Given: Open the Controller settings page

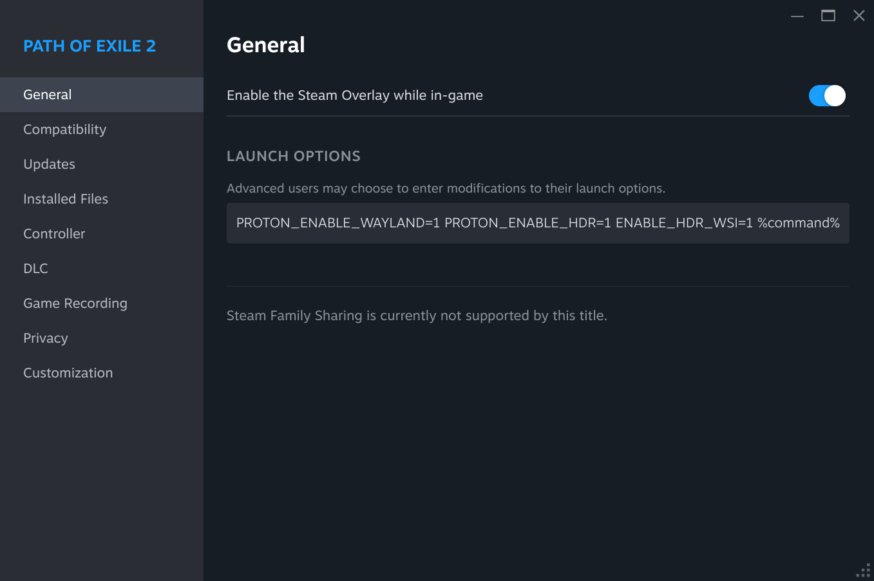Looking at the screenshot, I should tap(54, 234).
